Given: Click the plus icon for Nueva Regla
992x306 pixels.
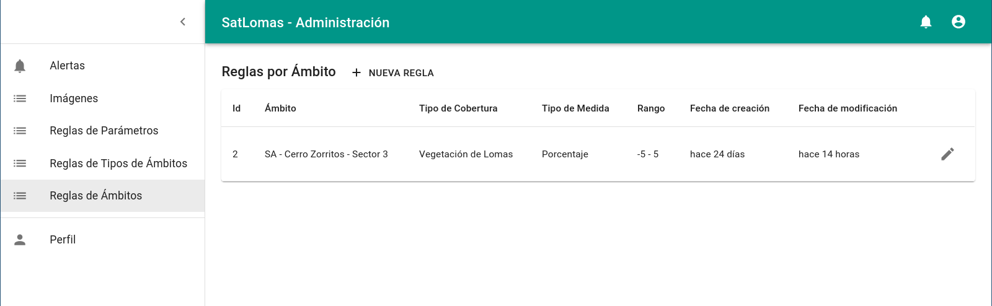Looking at the screenshot, I should click(x=356, y=72).
